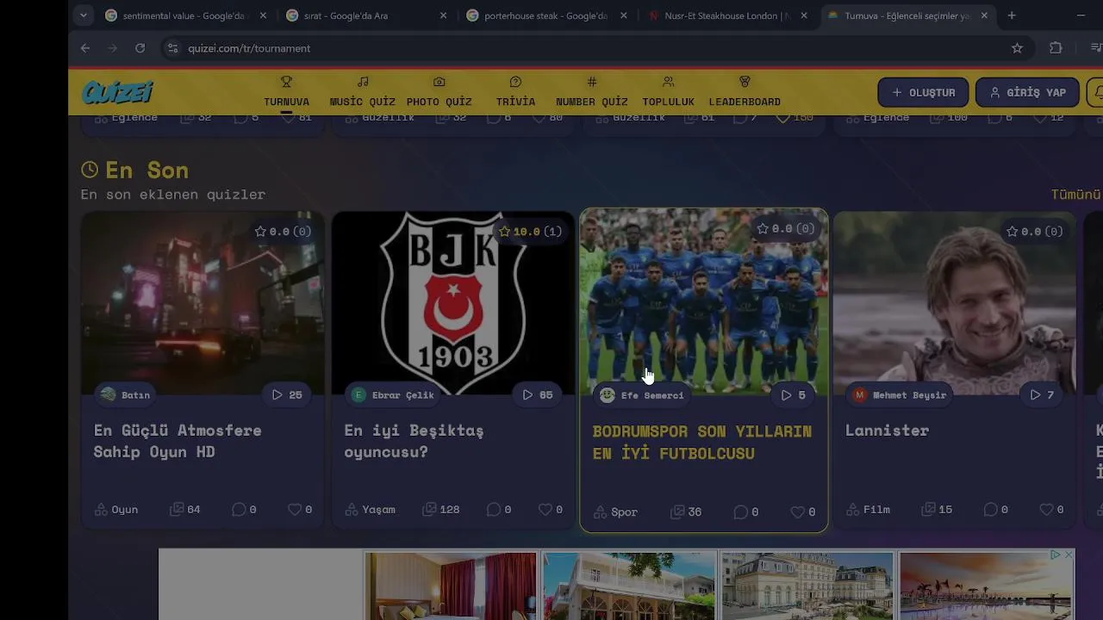Click play count 25 on Atmosfere card

pos(287,394)
